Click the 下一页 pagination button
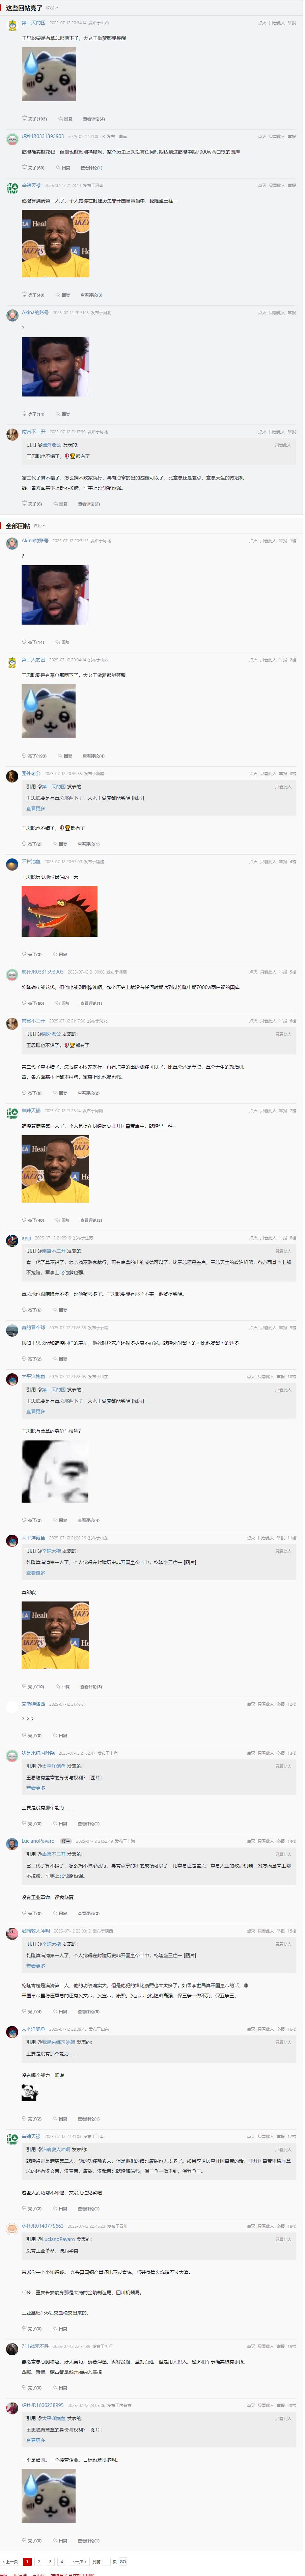The image size is (305, 2576). point(77,2561)
